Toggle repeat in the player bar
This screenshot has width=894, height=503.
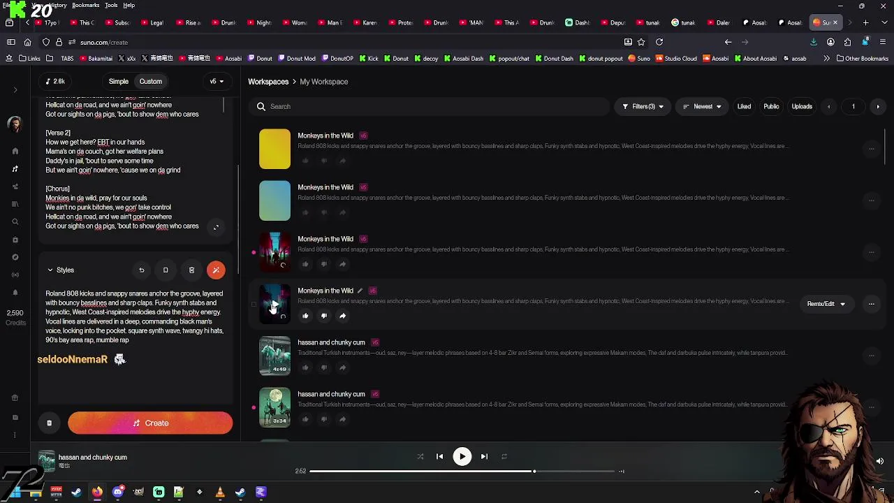(504, 456)
